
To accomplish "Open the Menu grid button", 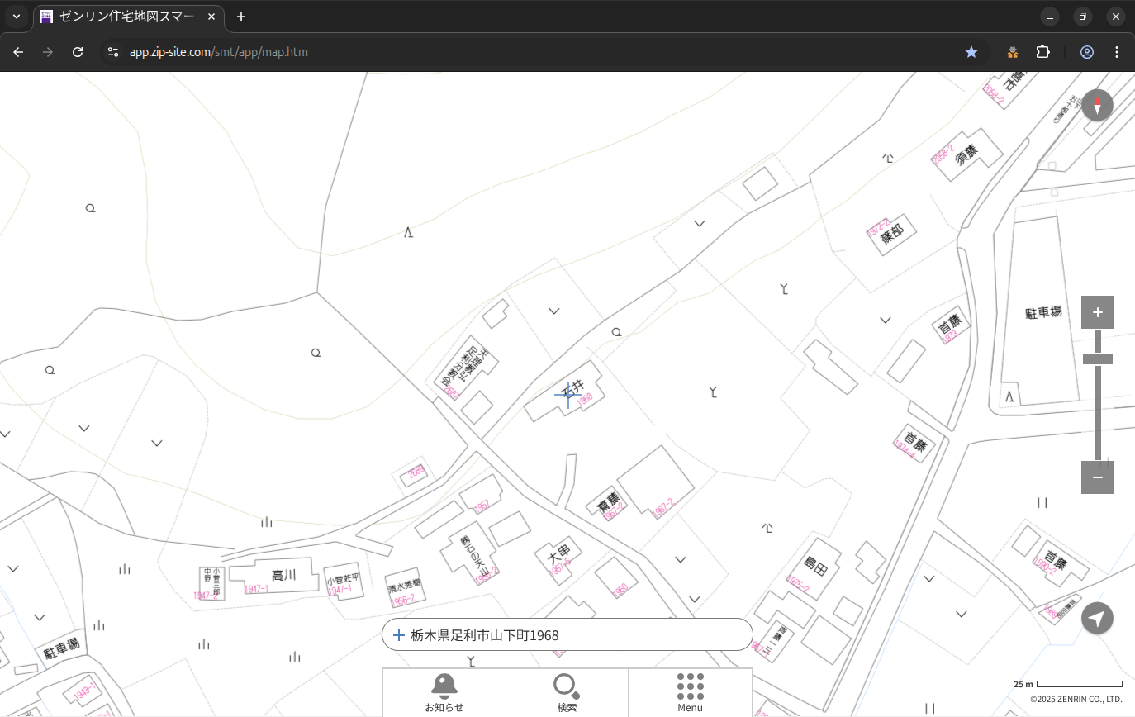I will (x=690, y=692).
